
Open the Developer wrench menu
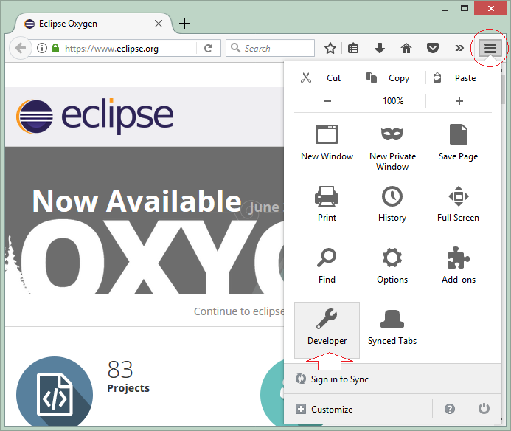point(327,330)
